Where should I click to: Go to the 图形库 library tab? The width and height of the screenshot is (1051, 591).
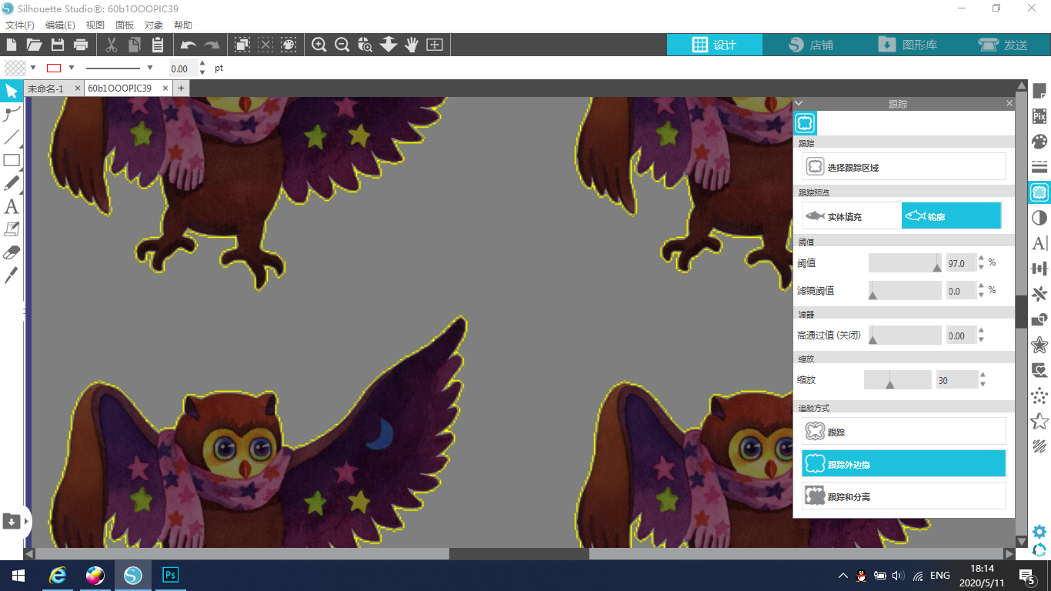906,45
